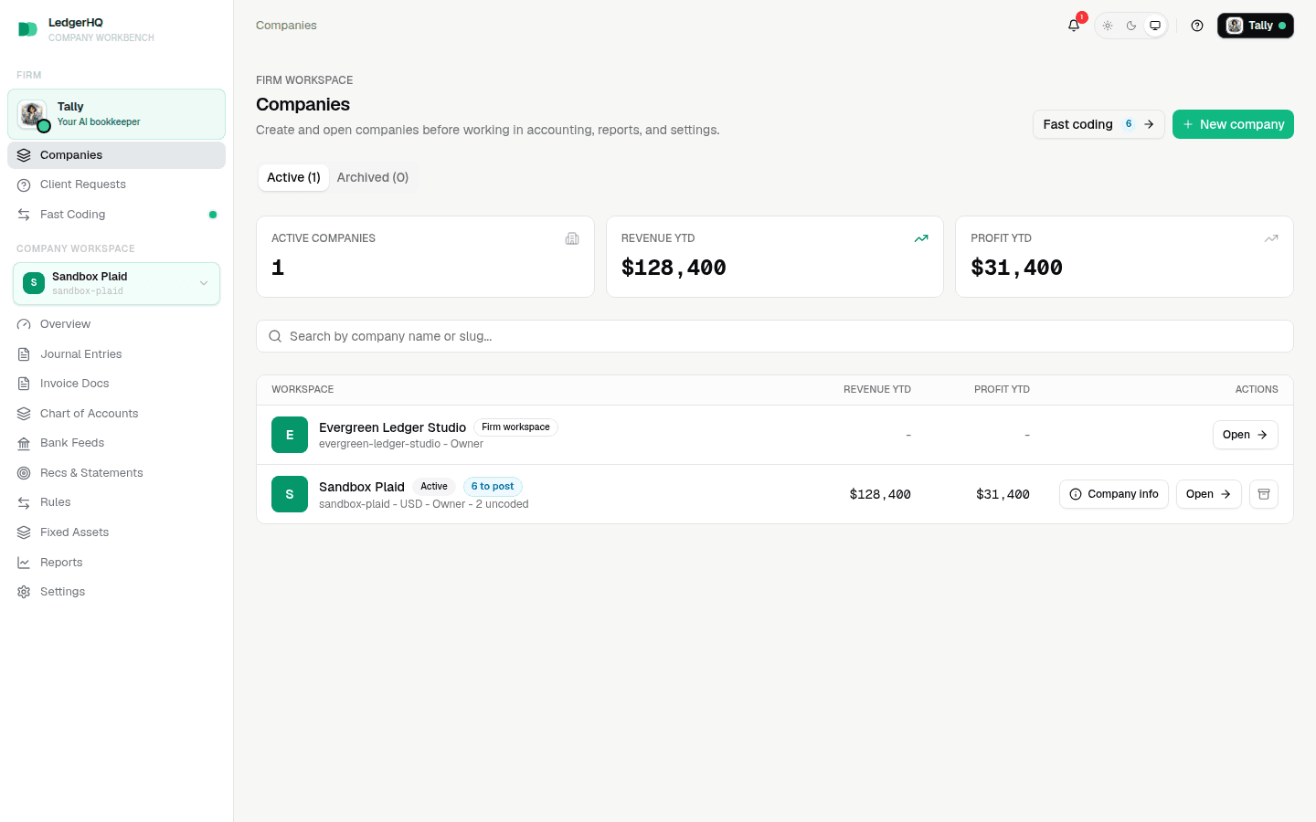Viewport: 1316px width, 822px height.
Task: Click the 6 to post badge
Action: click(x=493, y=487)
